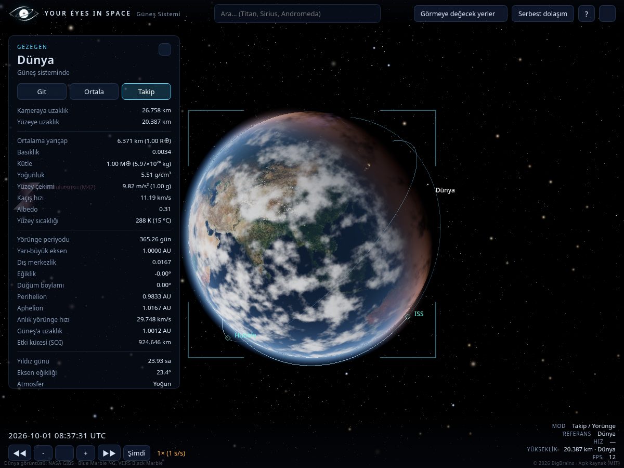The height and width of the screenshot is (468, 624).
Task: Focus the Ara search field
Action: point(297,14)
